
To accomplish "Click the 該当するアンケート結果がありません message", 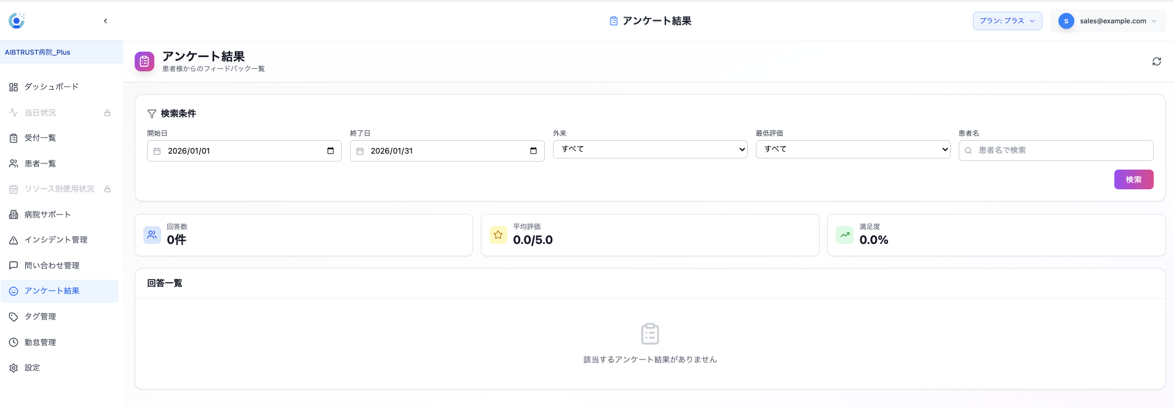I will (650, 359).
